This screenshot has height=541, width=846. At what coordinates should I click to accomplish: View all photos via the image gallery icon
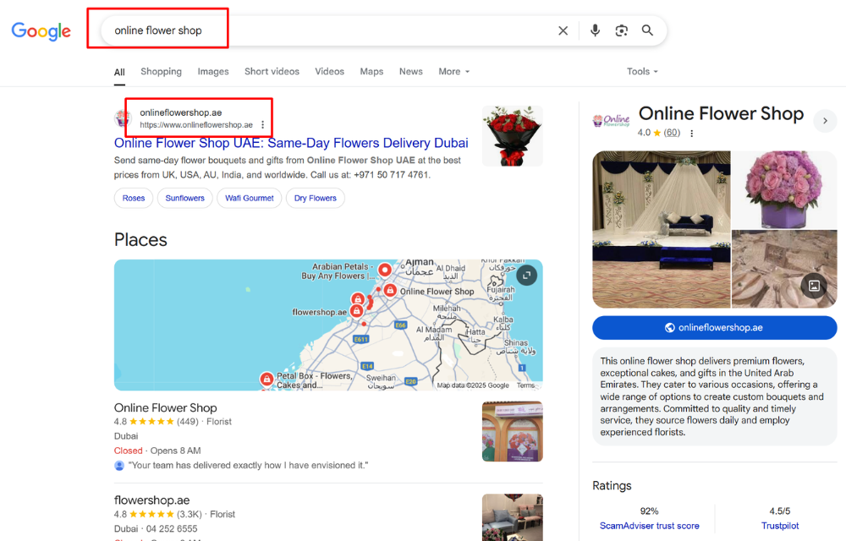click(x=814, y=287)
